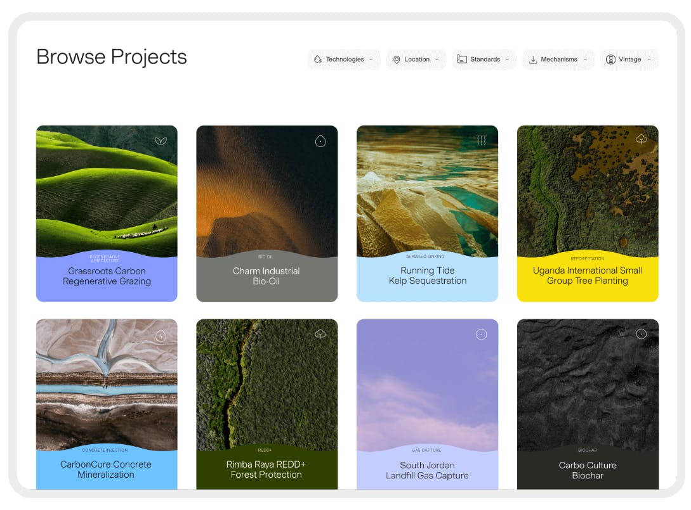Open the Technologies filter dropdown
The image size is (691, 510).
point(344,60)
